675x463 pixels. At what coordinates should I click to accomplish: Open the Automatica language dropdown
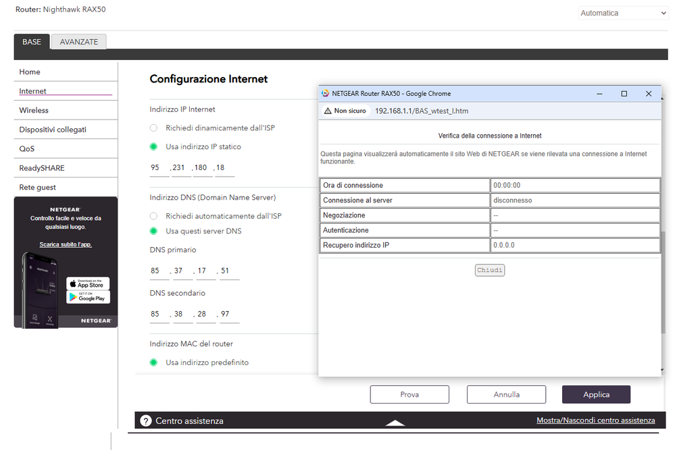[623, 13]
